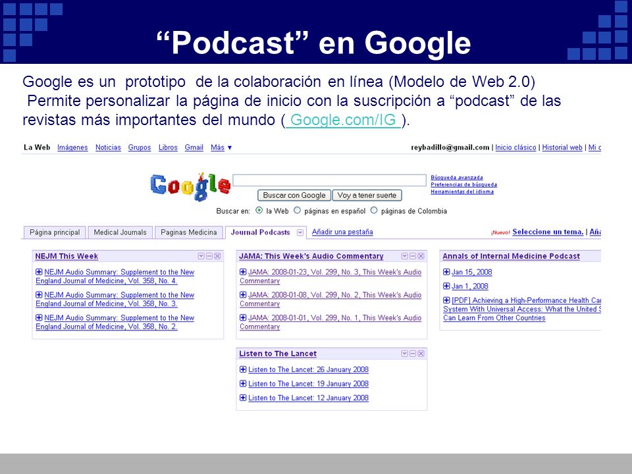Viewport: 632px width, 474px height.
Task: Click the Buscar con Google button
Action: [x=294, y=196]
